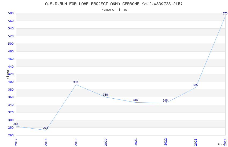Click the 360 y-axis tick value
This screenshot has width=228, height=147.
(x=11, y=97)
